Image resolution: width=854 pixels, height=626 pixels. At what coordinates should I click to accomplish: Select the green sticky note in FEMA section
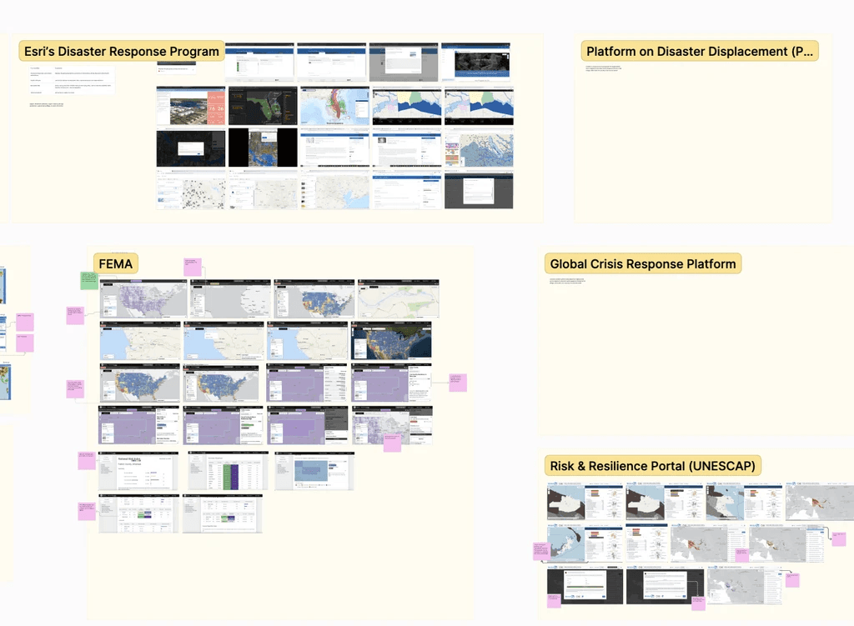[89, 281]
